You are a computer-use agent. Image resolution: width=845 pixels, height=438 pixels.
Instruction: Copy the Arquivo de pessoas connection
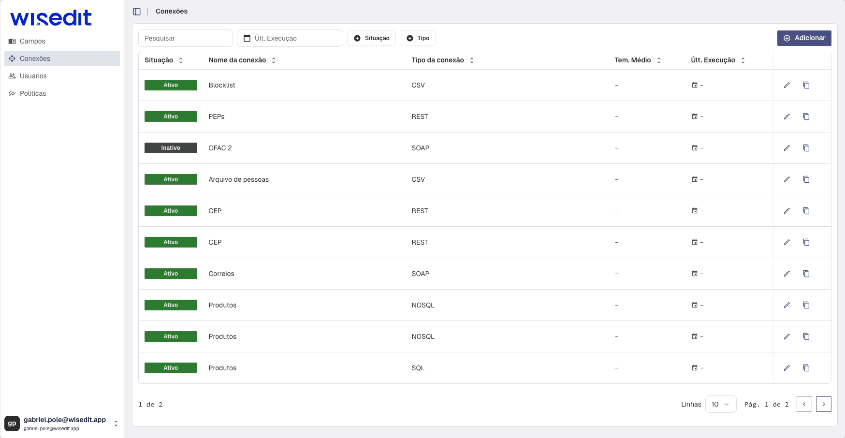click(x=806, y=179)
